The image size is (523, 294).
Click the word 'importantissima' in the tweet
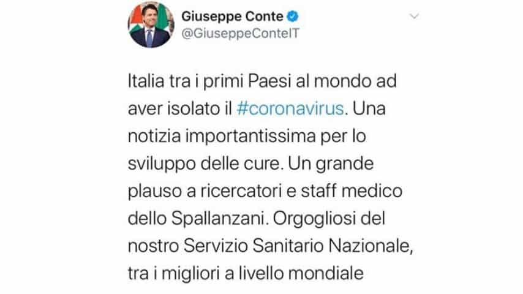250,136
